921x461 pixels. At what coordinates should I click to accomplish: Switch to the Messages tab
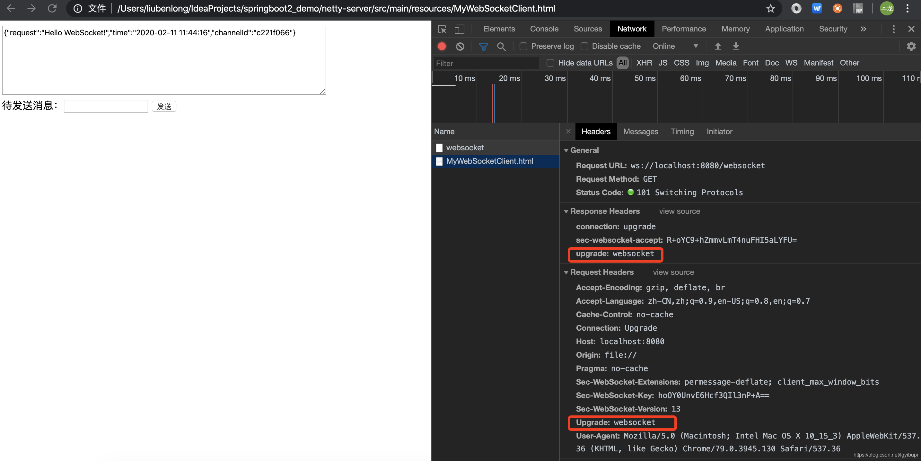640,131
